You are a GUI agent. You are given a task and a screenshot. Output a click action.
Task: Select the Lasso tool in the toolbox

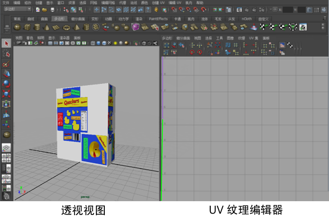click(6, 53)
